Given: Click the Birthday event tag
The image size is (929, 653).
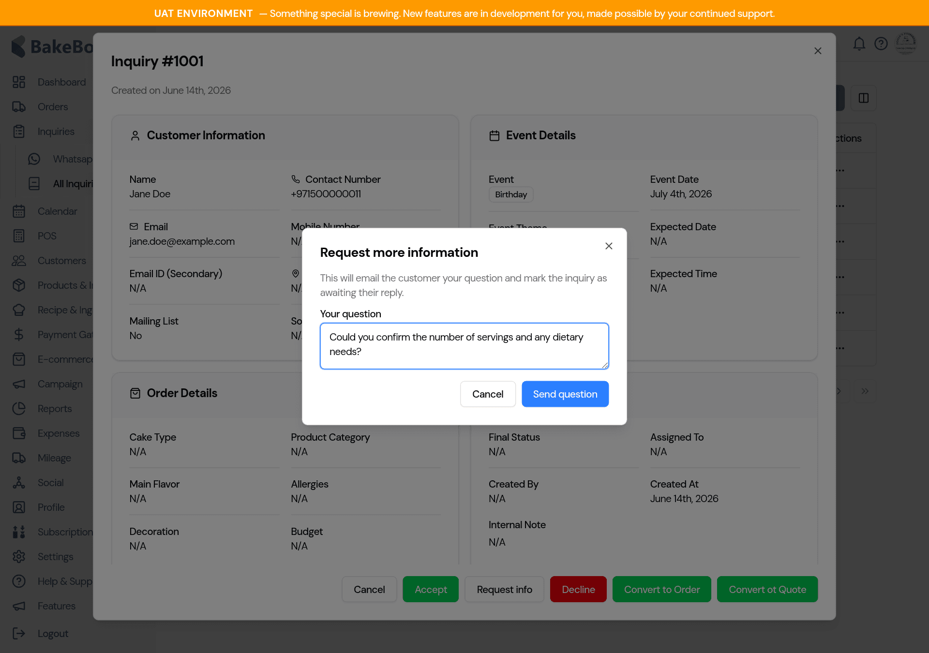Looking at the screenshot, I should pos(511,194).
